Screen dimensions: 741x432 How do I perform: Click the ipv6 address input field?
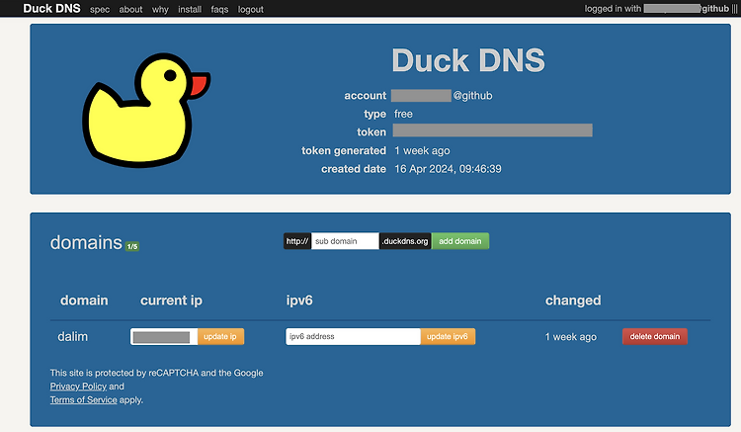point(353,336)
